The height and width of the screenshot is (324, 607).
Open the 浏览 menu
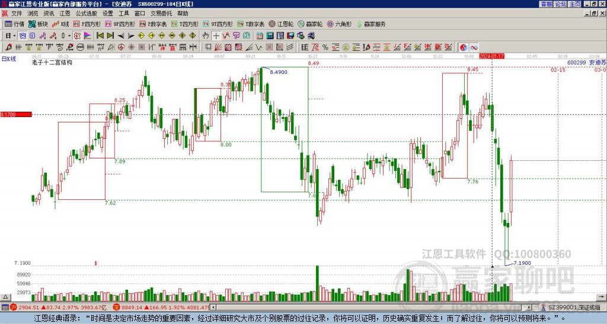tap(33, 14)
